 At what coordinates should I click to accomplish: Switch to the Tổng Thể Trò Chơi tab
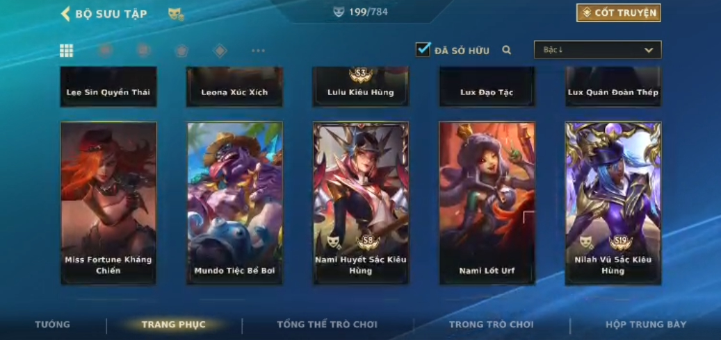327,325
